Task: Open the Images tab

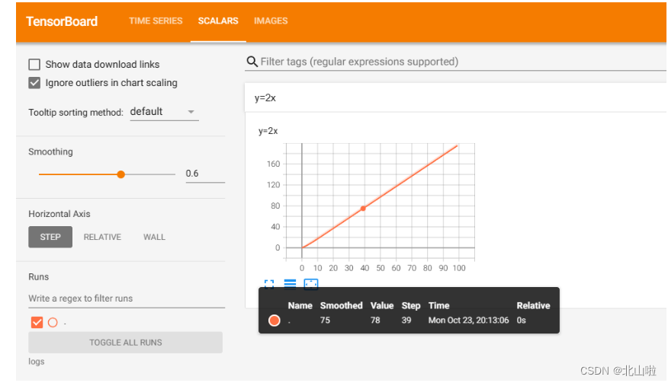Action: coord(271,21)
